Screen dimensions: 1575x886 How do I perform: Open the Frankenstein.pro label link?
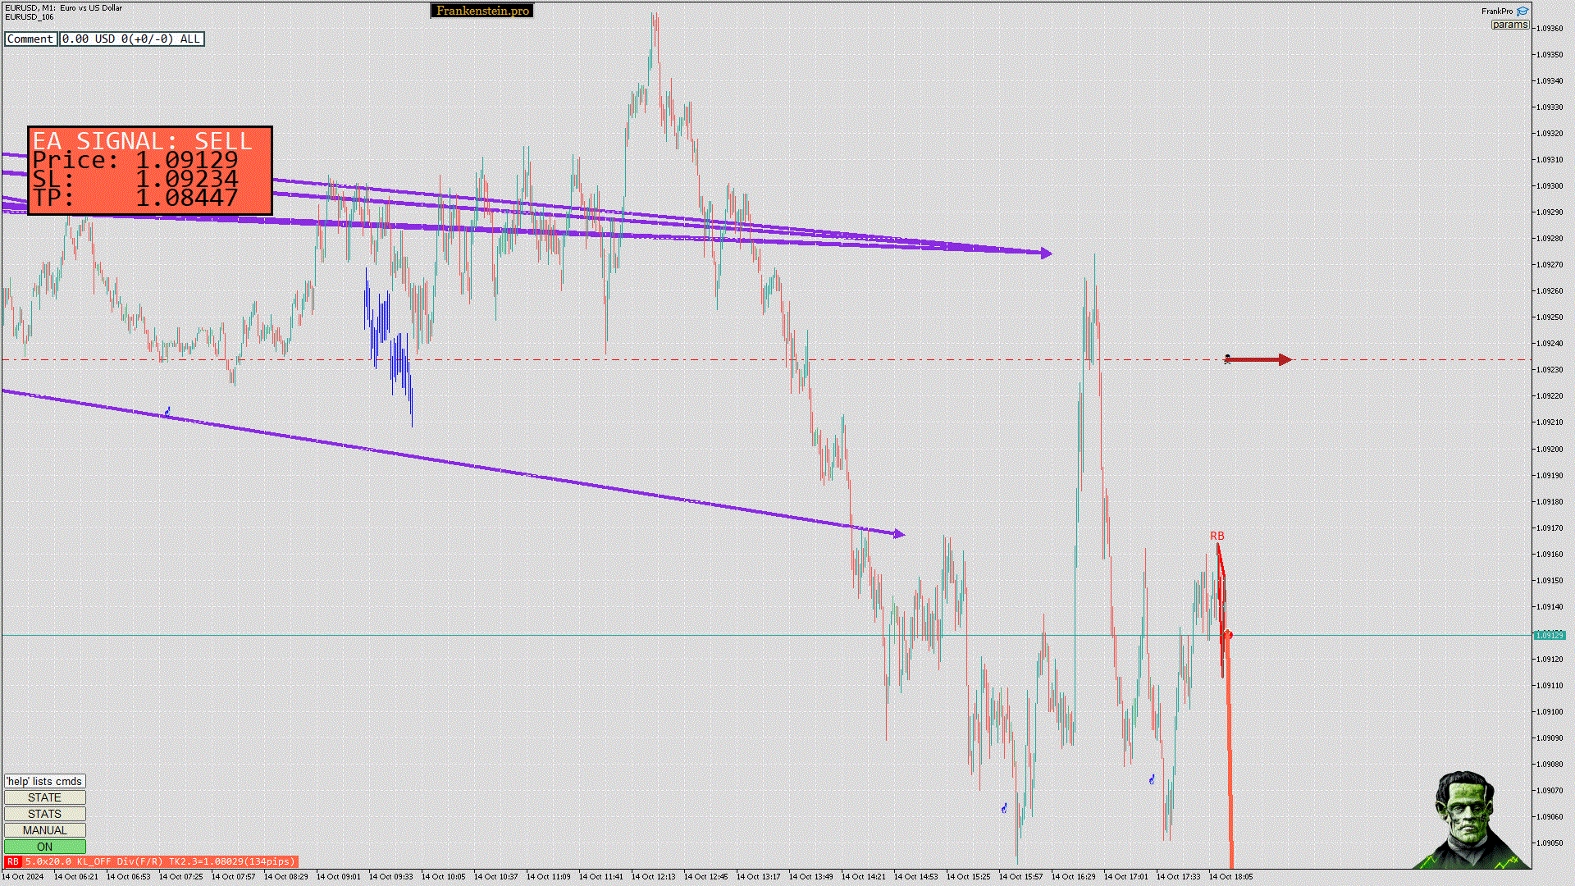(482, 11)
